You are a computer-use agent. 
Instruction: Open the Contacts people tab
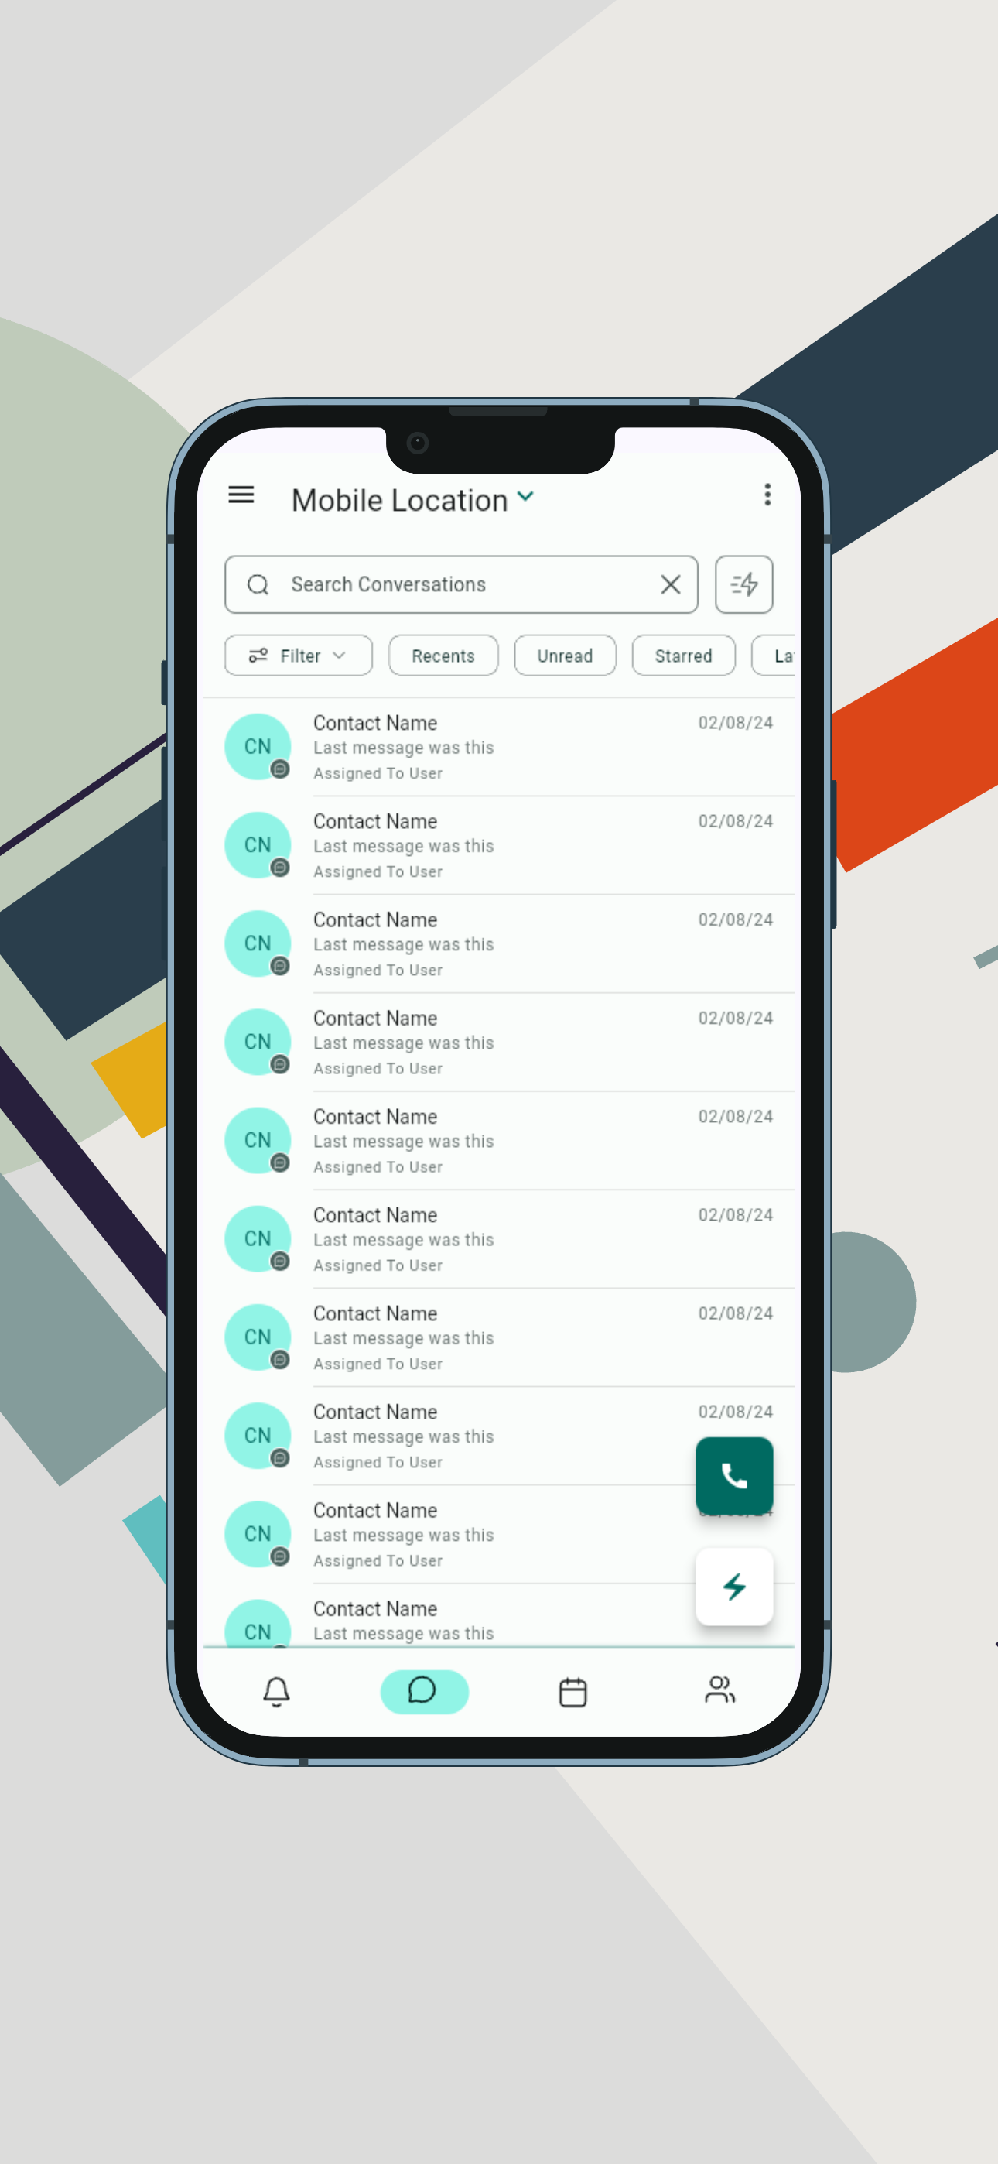pos(720,1690)
